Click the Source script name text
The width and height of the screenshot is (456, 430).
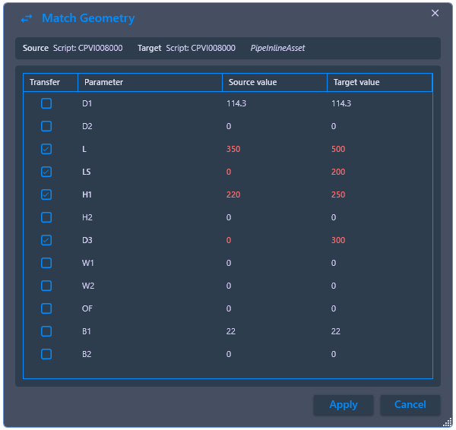(87, 48)
